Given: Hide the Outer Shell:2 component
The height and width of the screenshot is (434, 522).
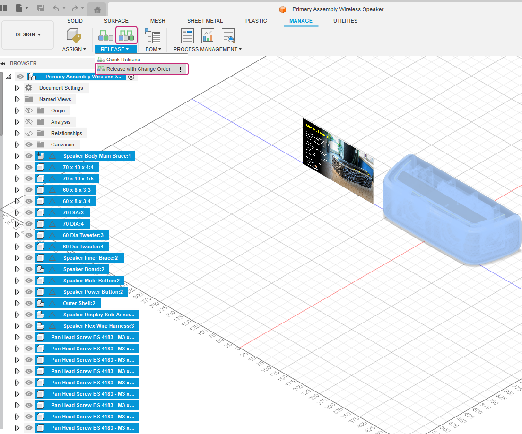Looking at the screenshot, I should coord(29,303).
